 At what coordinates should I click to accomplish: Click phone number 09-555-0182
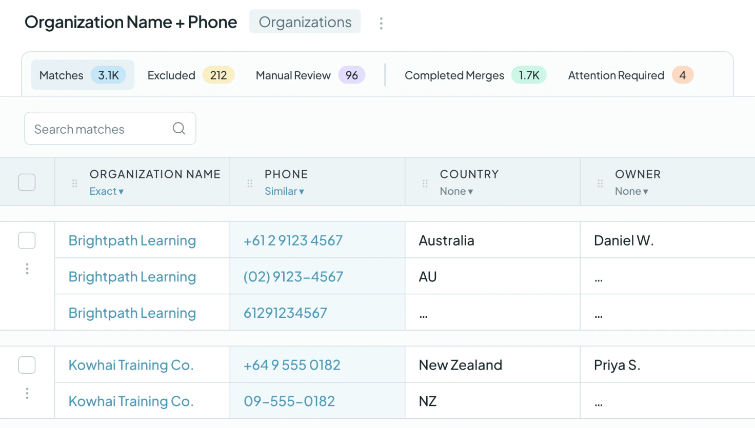(x=289, y=401)
